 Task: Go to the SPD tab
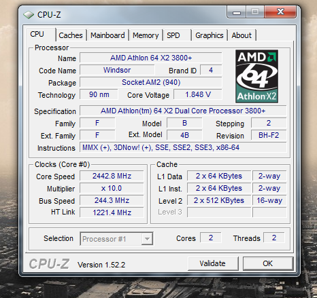pyautogui.click(x=177, y=35)
